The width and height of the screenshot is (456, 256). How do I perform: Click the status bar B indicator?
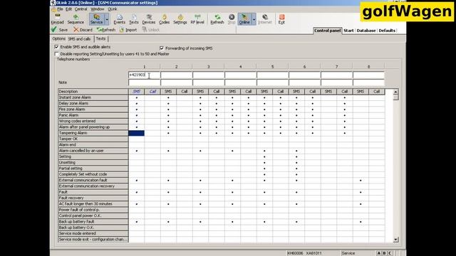point(384,253)
